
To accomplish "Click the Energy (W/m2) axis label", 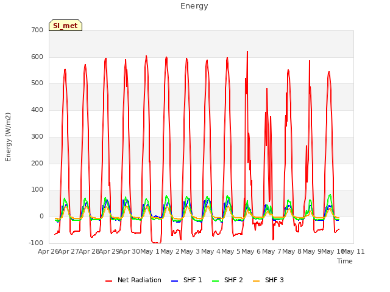I will pos(8,137).
